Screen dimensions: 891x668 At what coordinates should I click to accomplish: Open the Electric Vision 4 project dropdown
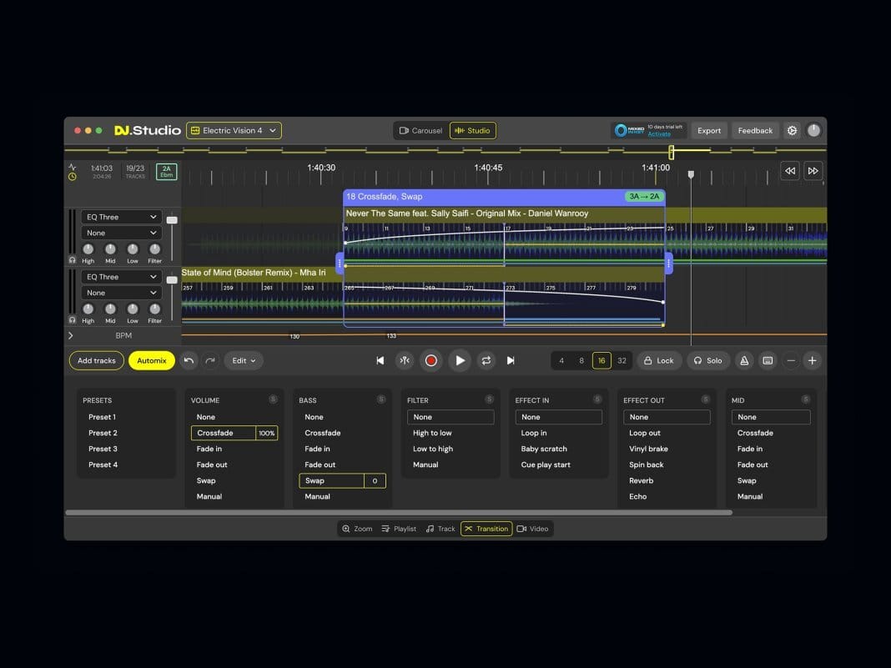click(x=234, y=130)
